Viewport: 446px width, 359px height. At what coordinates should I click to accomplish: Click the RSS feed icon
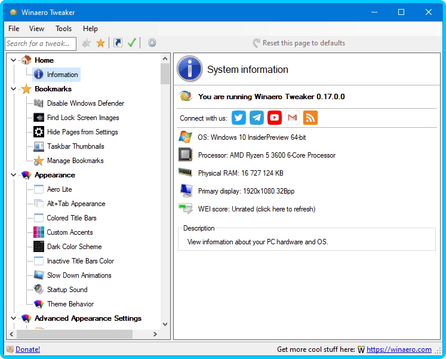[x=310, y=118]
